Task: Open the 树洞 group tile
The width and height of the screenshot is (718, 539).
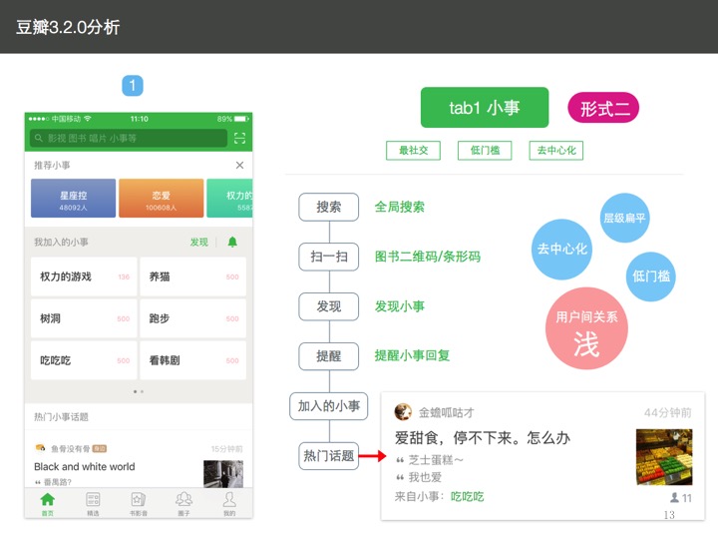Action: pyautogui.click(x=84, y=318)
